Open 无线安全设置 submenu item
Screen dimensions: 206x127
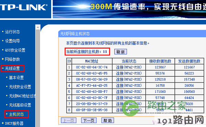point(20,87)
